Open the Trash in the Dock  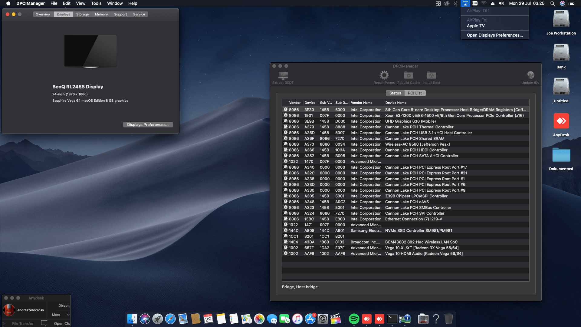[449, 319]
